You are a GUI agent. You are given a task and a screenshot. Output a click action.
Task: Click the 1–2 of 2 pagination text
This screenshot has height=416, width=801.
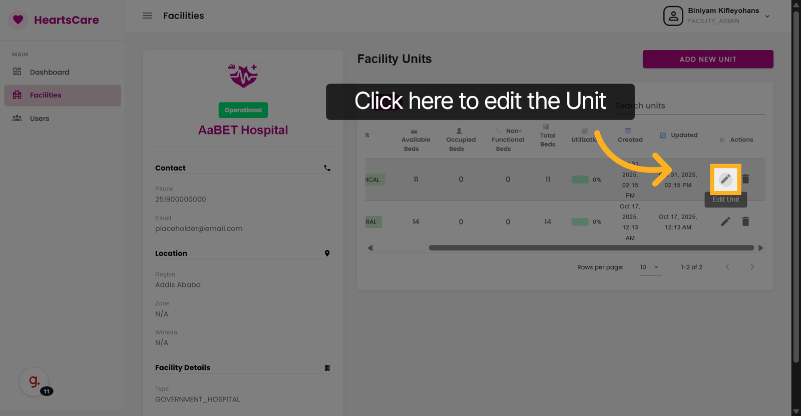pos(691,267)
